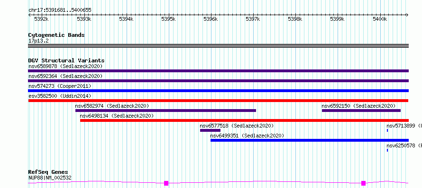Image resolution: width=422 pixels, height=188 pixels.
Task: Click the 5400k ruler label
Action: [380, 19]
